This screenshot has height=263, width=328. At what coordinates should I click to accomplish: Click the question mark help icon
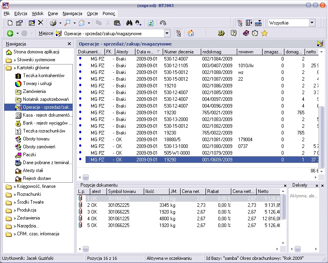pos(233,33)
